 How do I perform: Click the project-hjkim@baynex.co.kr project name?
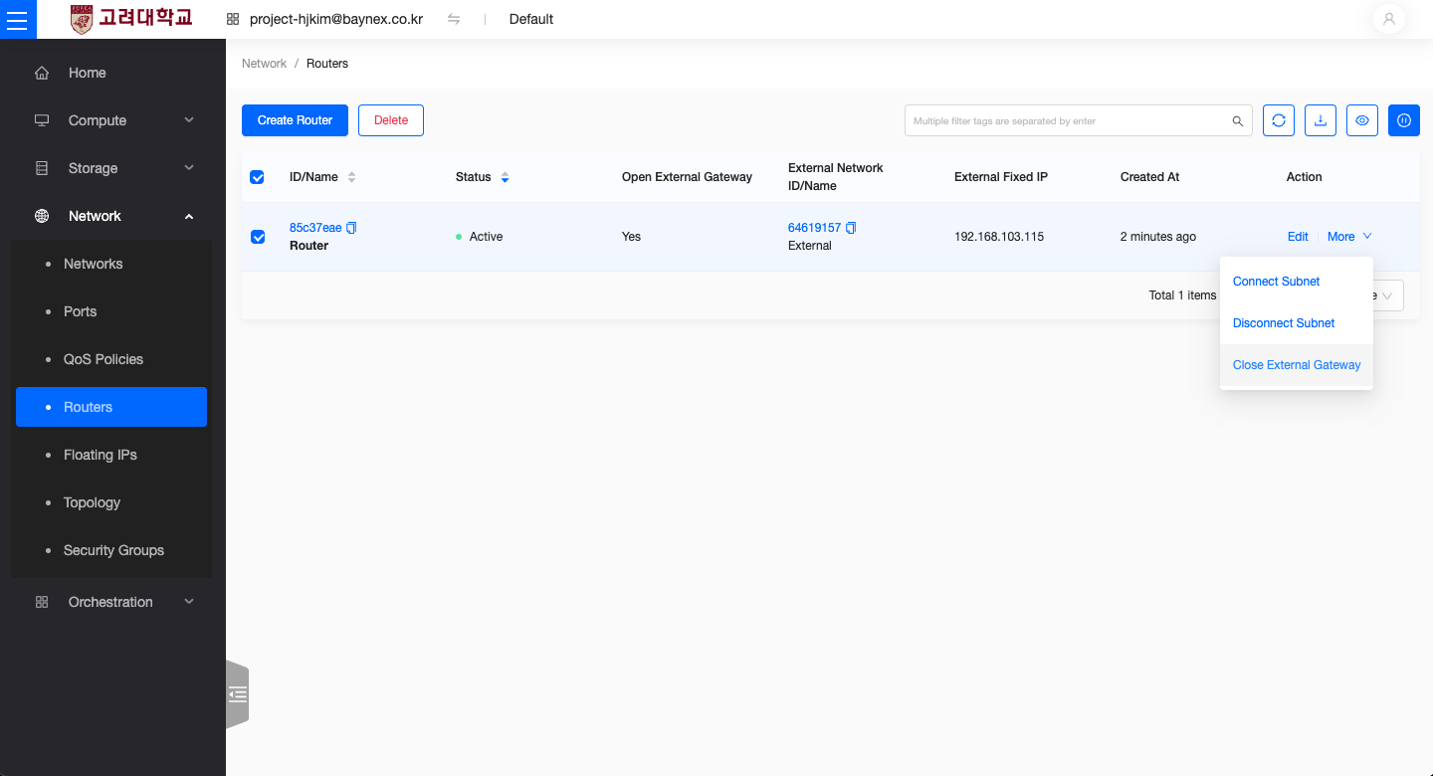point(336,19)
